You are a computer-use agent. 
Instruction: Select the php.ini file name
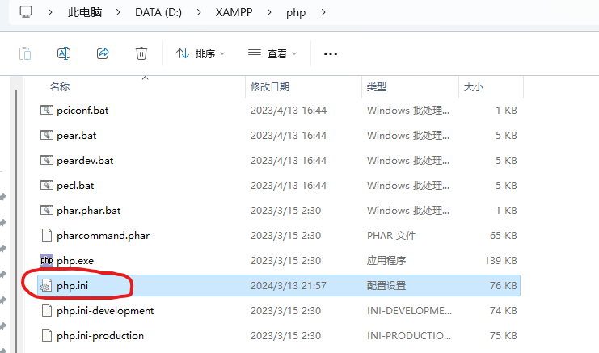pos(72,286)
